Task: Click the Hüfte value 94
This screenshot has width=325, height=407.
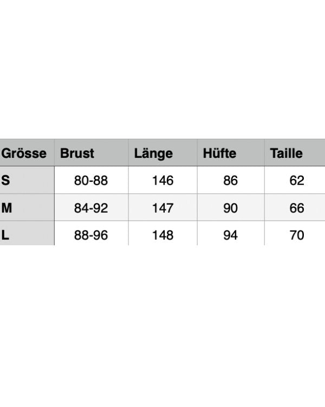Action: click(x=231, y=235)
